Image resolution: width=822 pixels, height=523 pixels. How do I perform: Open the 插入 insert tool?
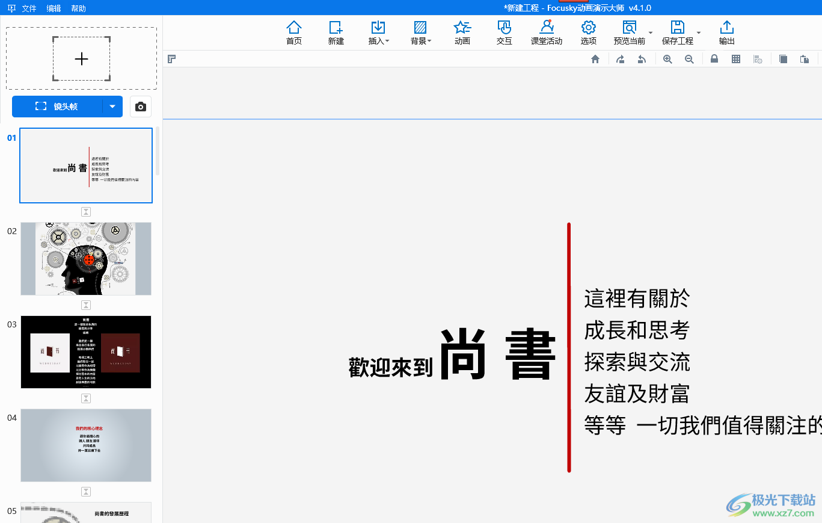[x=378, y=32]
